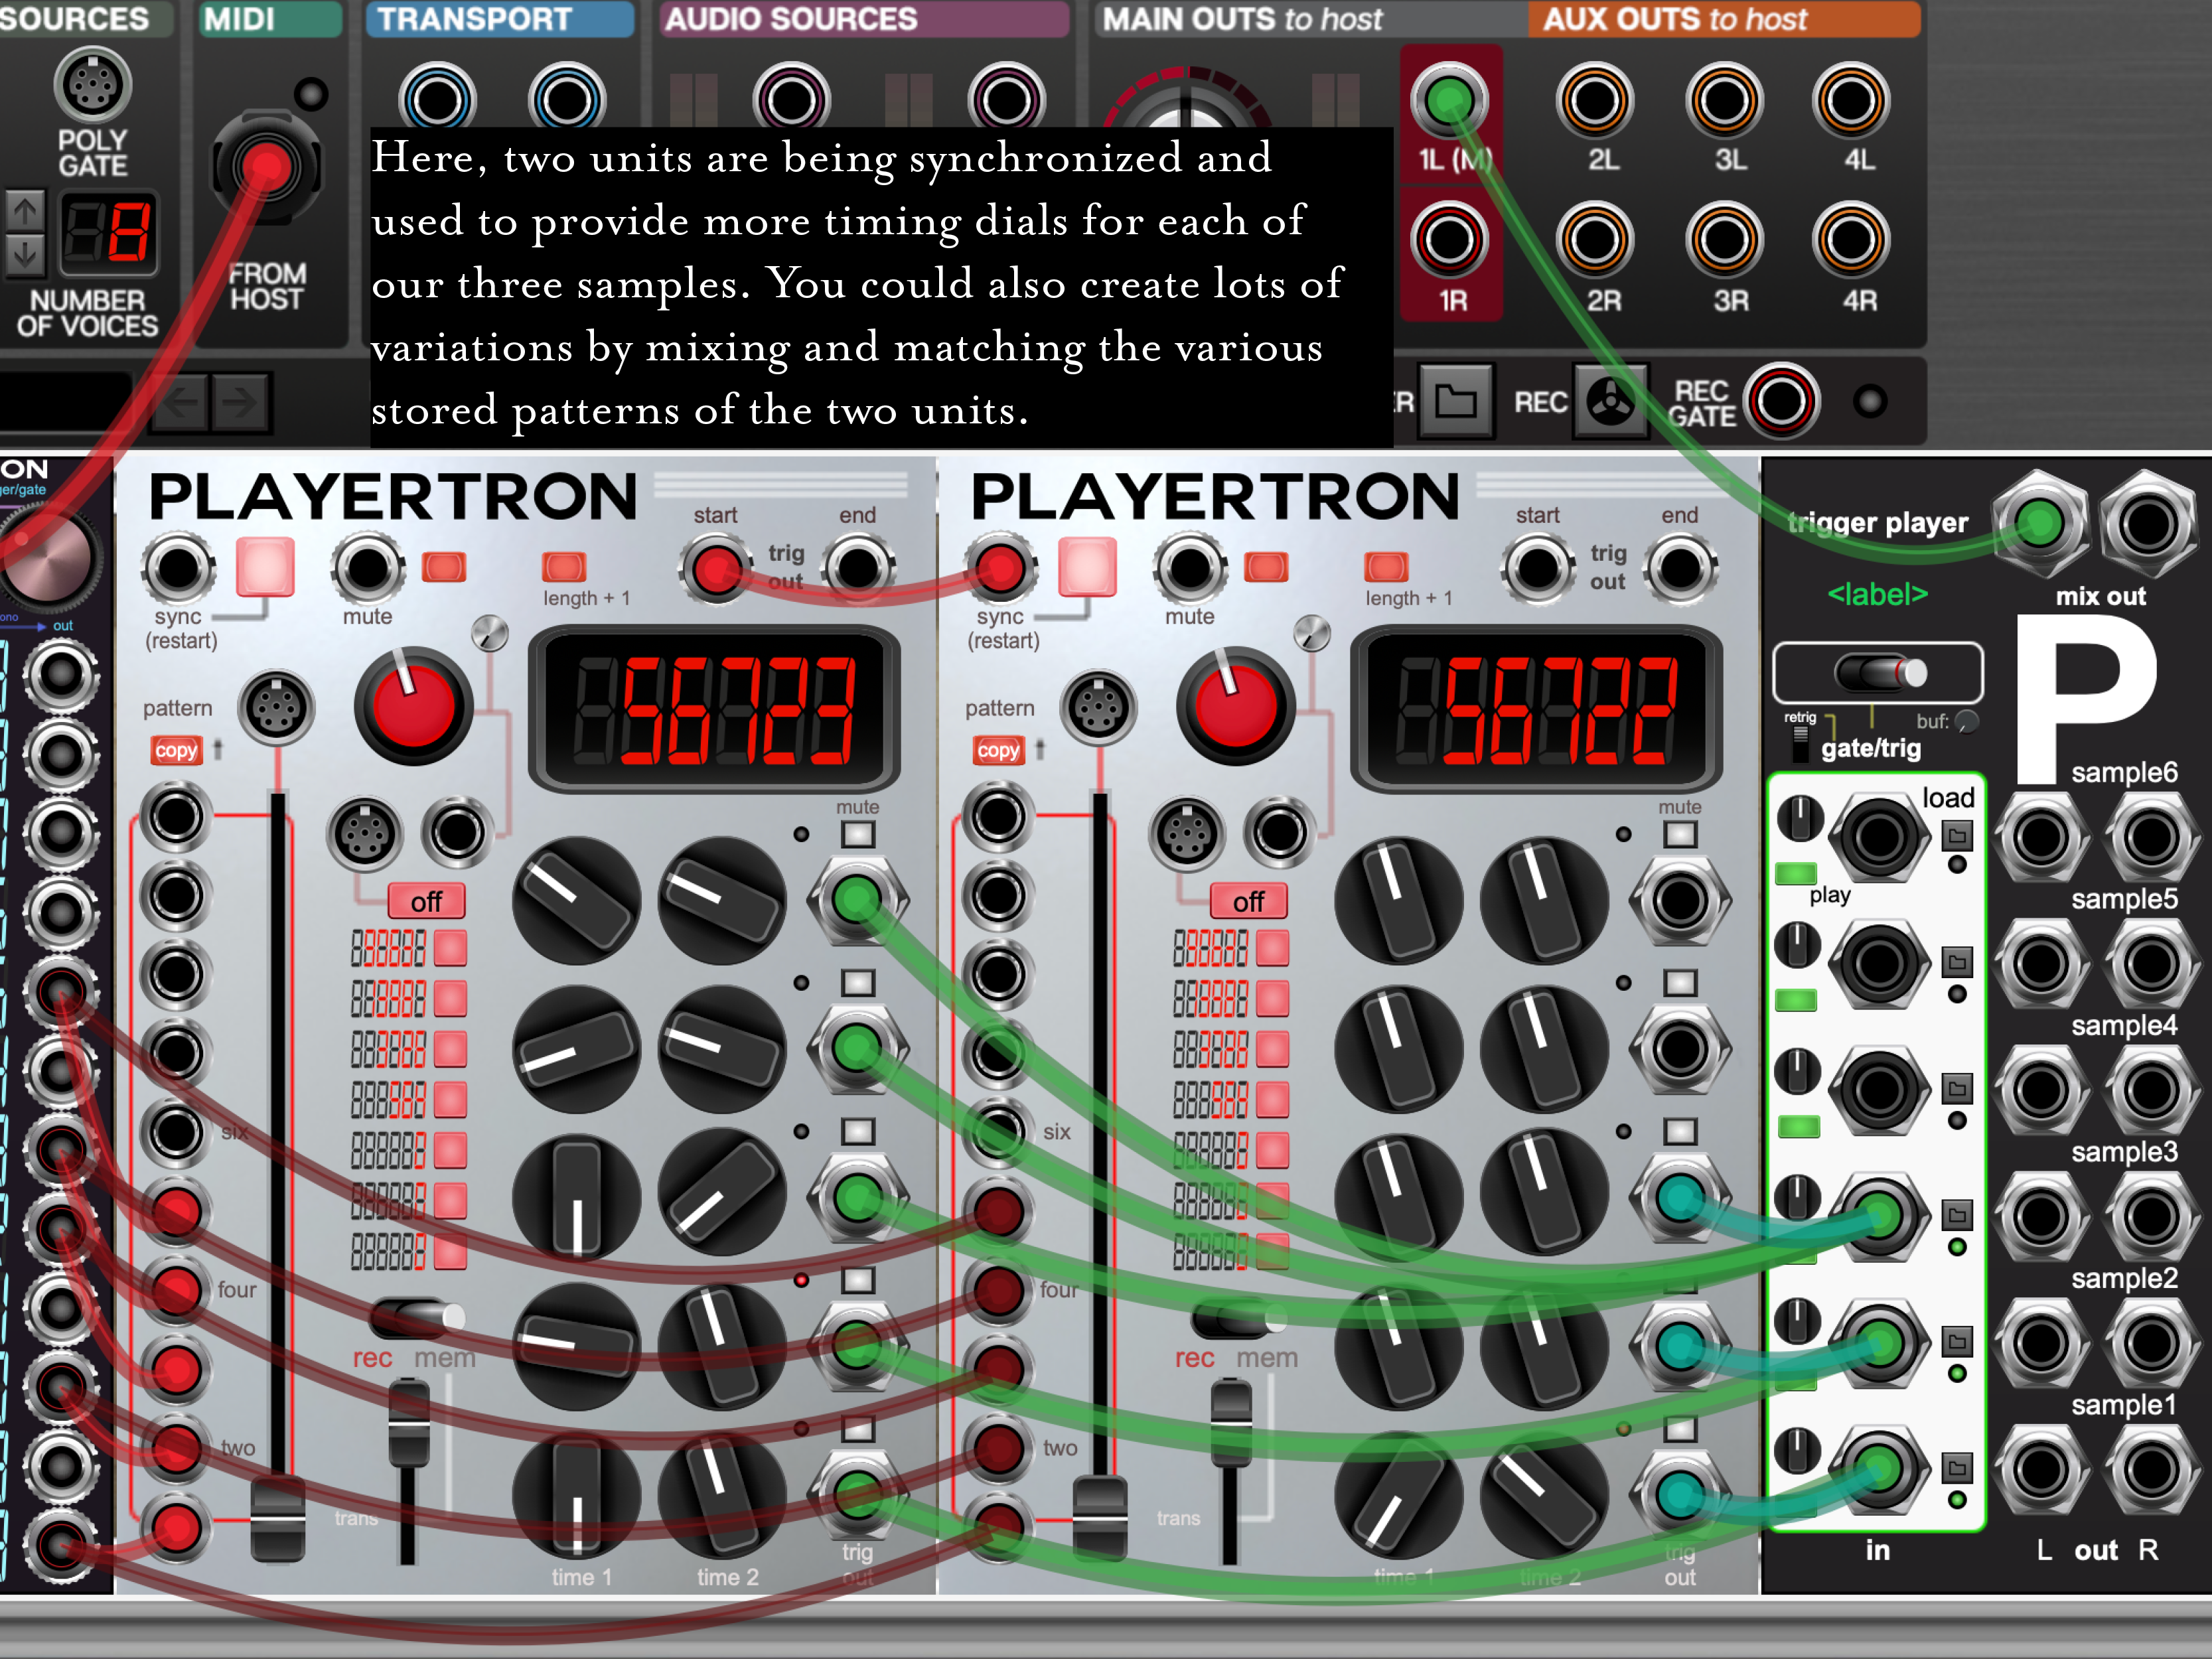
Task: Flip the left Playertron rec/mem switch
Action: point(418,1317)
